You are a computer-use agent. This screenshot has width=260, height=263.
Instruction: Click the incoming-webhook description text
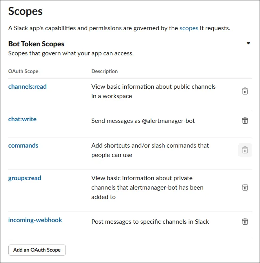(150, 221)
